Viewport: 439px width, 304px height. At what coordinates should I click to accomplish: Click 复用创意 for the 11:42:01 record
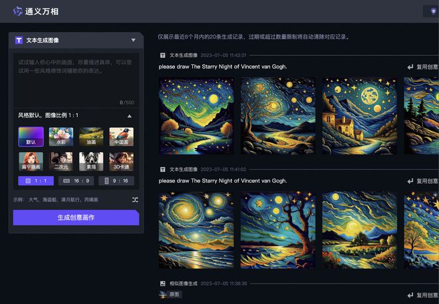(427, 67)
